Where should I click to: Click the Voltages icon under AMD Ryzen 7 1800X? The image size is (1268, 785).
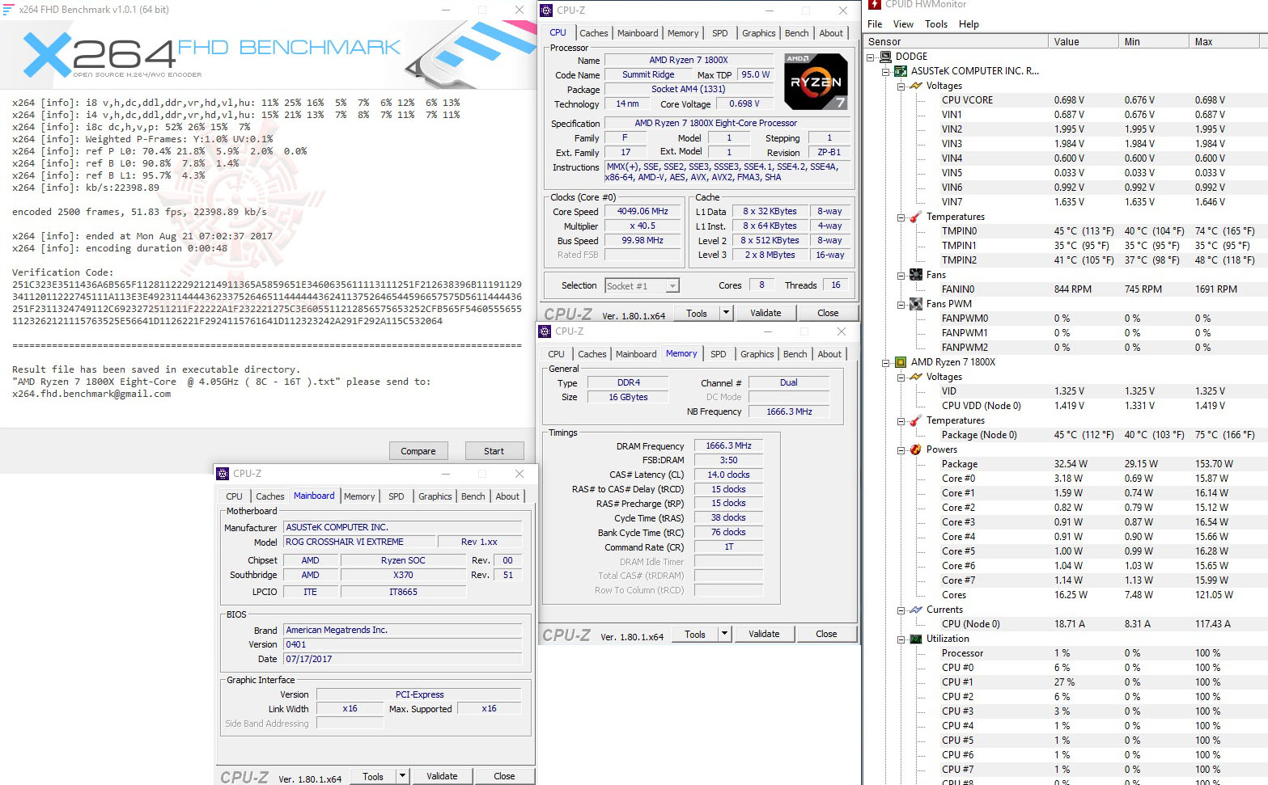point(915,377)
